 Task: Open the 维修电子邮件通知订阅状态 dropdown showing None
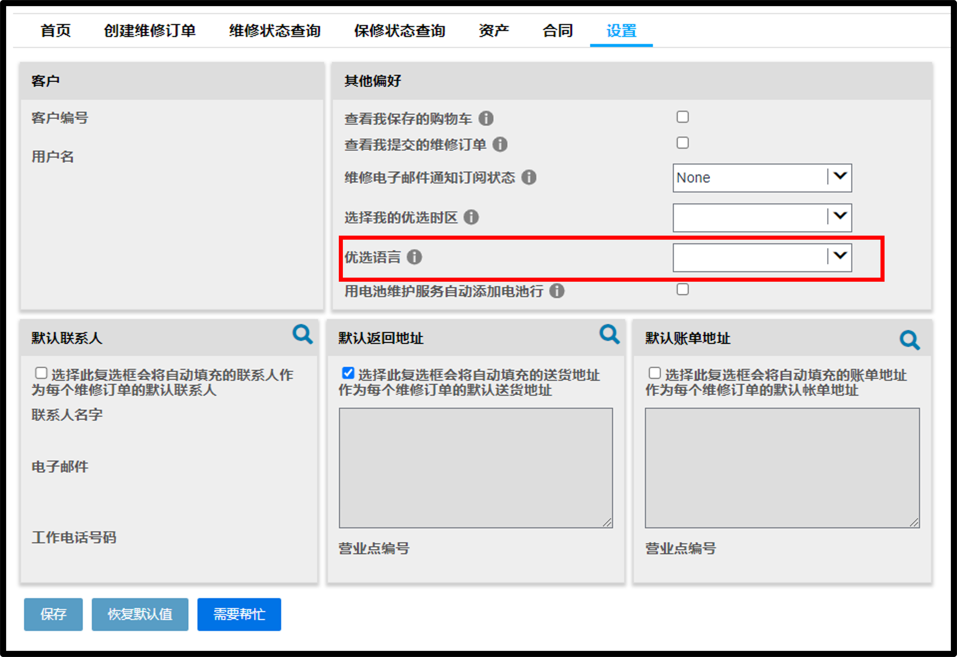[x=762, y=178]
